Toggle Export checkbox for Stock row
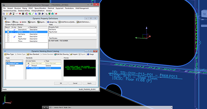Screen dimensions: 207x109 coord(8,37)
